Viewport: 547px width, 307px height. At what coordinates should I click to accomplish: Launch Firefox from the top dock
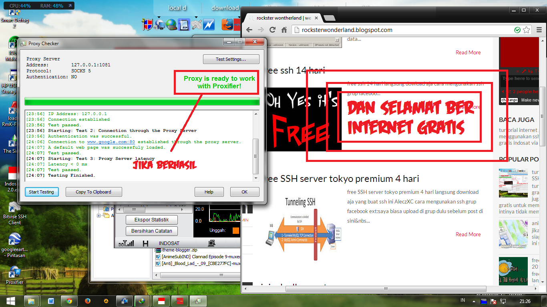click(227, 25)
